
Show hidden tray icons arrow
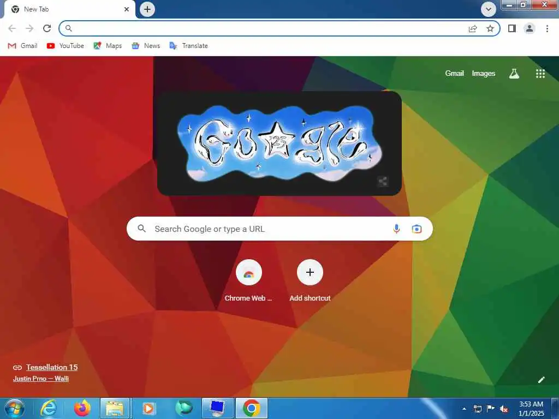pyautogui.click(x=464, y=409)
